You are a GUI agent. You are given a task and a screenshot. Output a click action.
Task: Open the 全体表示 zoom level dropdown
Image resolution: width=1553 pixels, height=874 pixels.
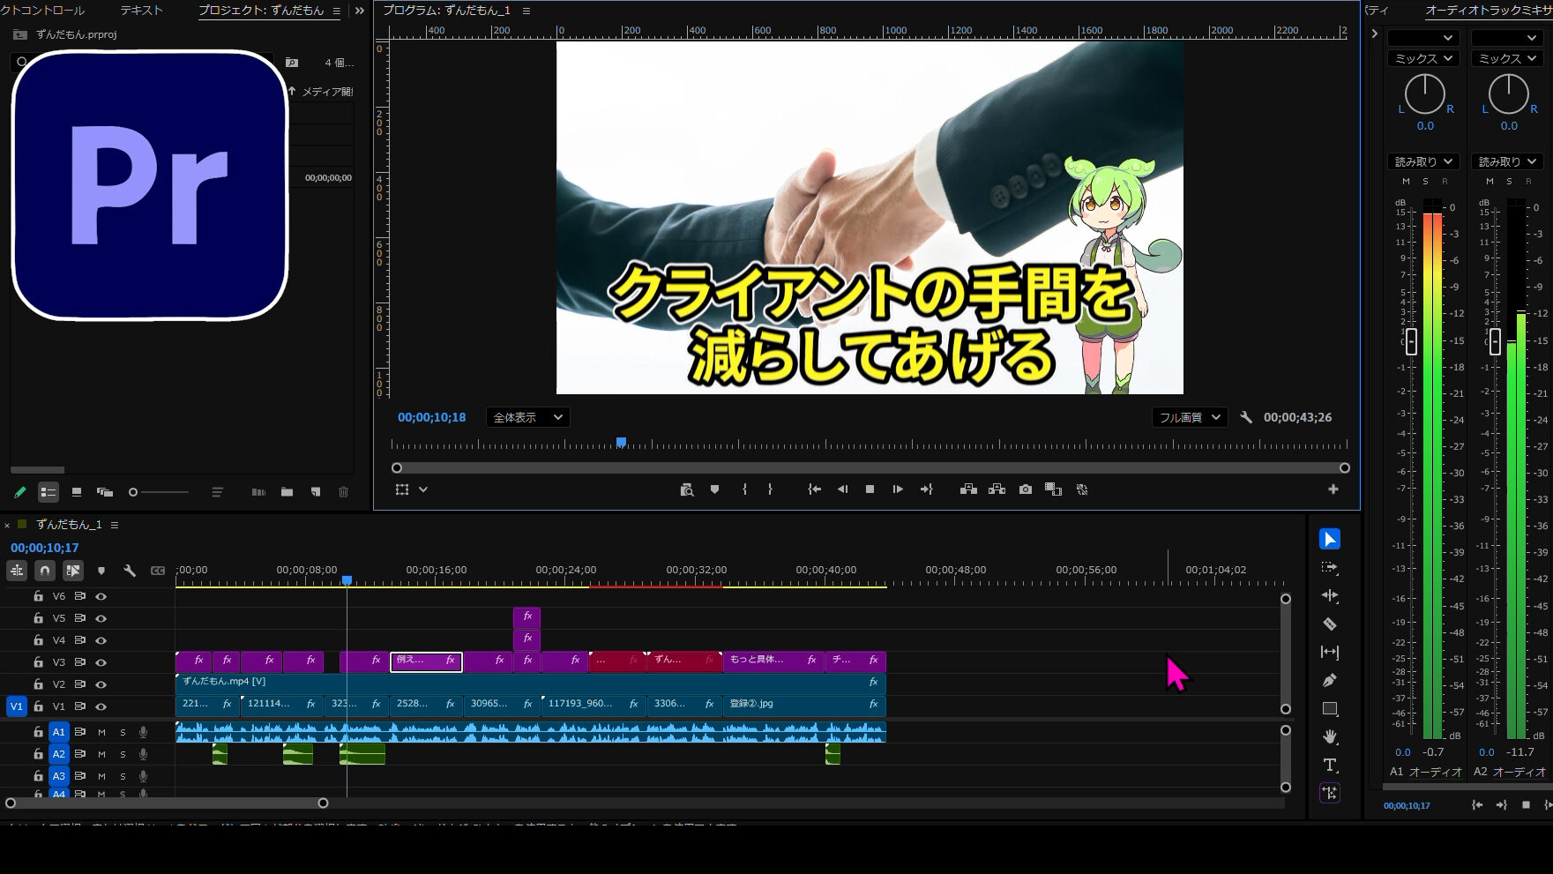[x=527, y=417]
